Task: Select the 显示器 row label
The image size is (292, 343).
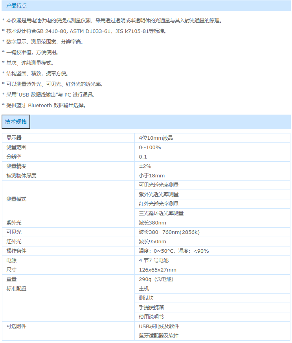Action: tap(14, 138)
